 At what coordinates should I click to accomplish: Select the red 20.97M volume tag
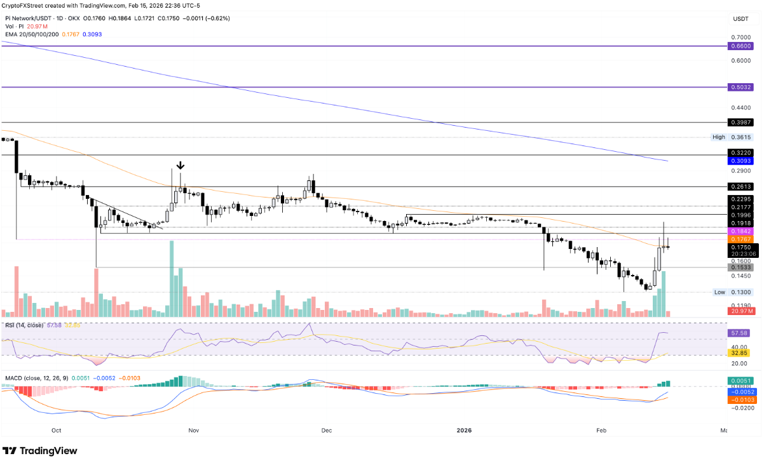coord(740,311)
